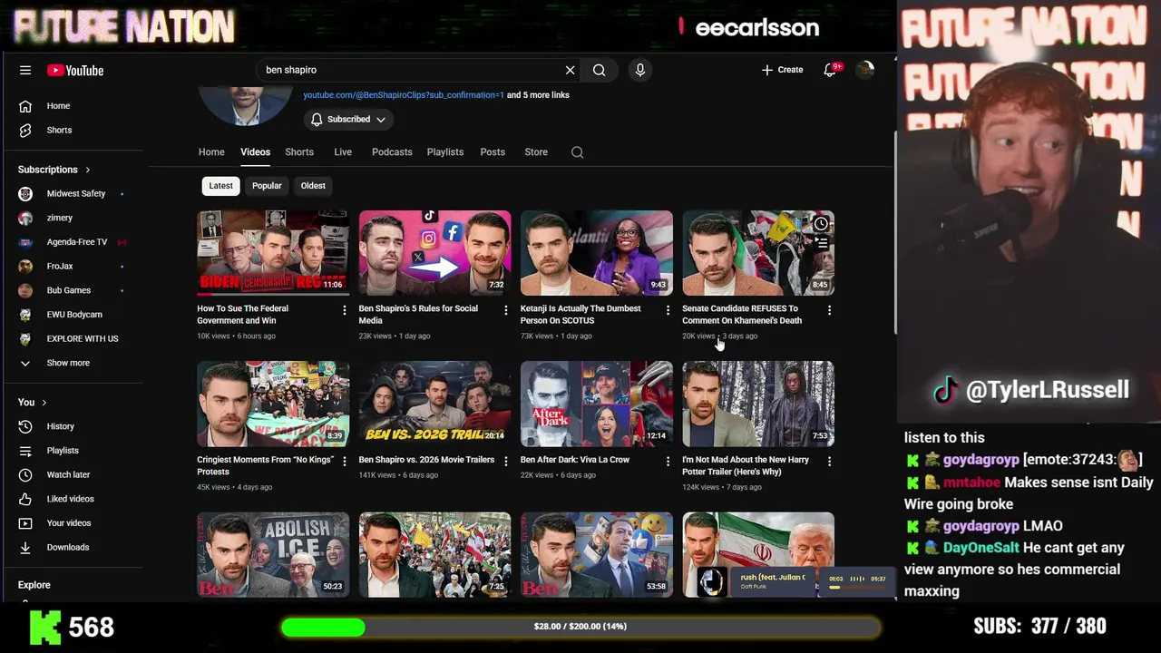Open Ben Shapiro vs. 2026 Movie Trailers title
Viewport: 1161px width, 653px height.
[x=426, y=460]
